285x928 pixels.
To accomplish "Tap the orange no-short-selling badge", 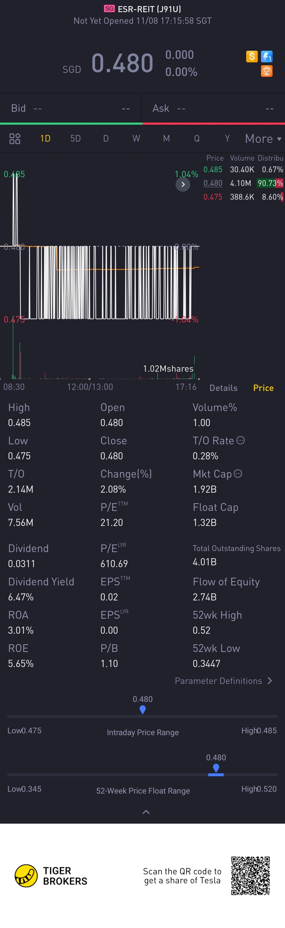I will point(267,71).
